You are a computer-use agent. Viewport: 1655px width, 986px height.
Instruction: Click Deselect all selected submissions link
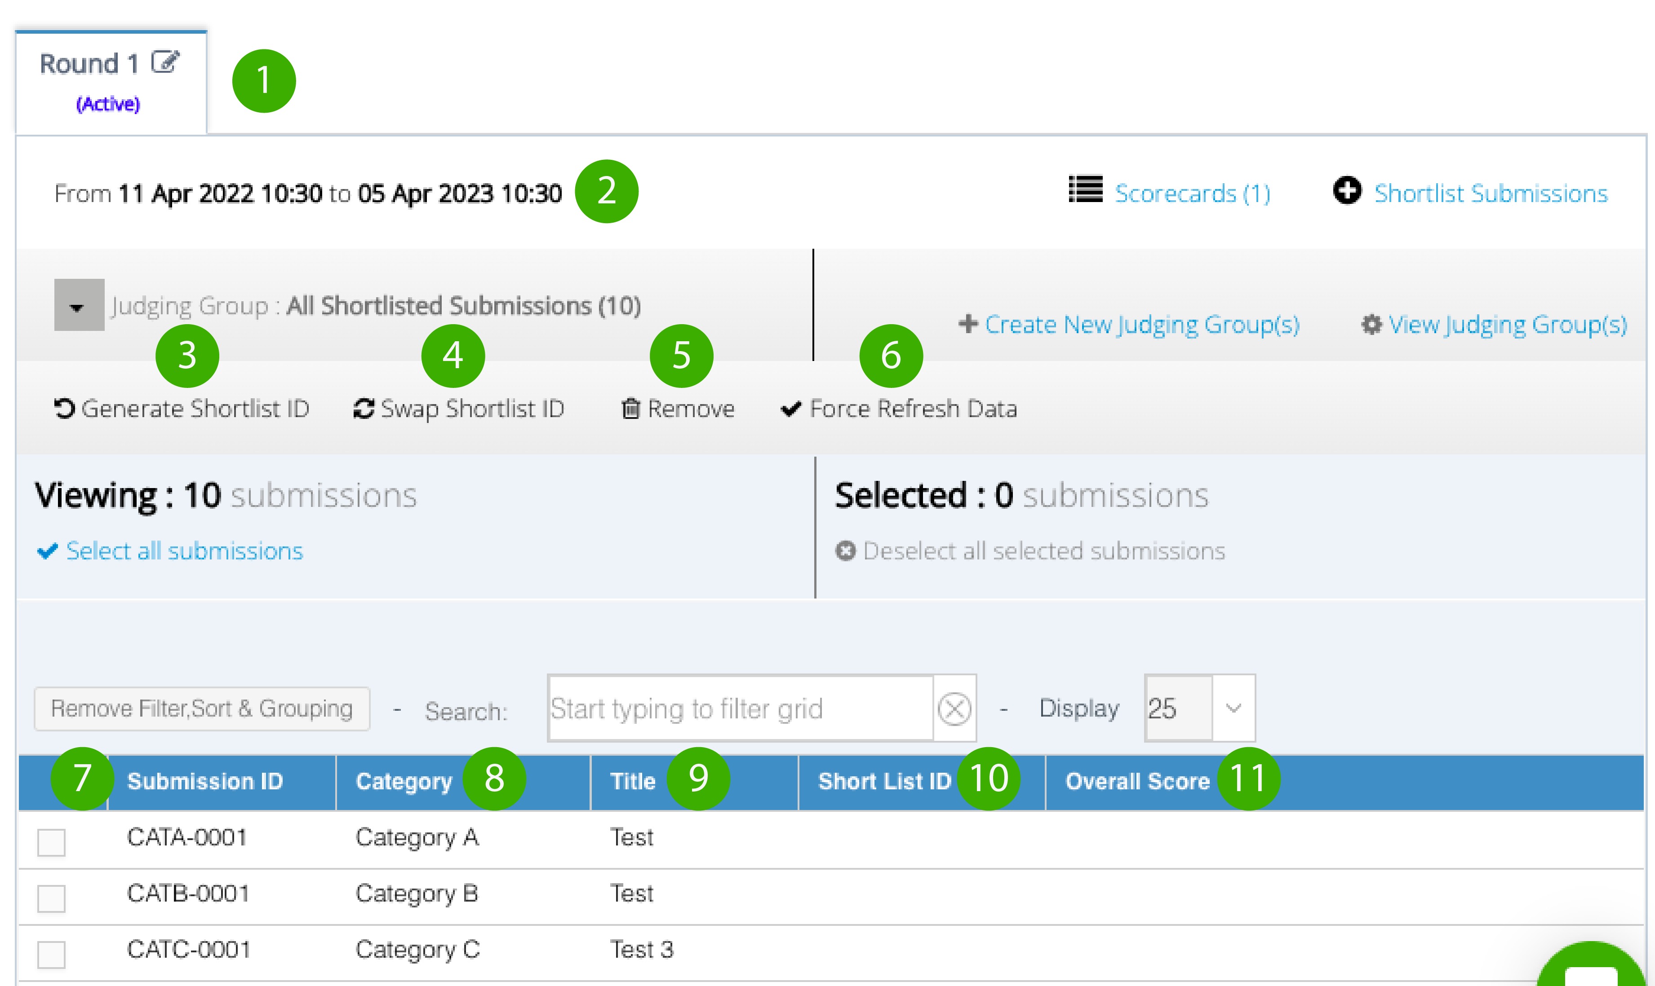1044,551
